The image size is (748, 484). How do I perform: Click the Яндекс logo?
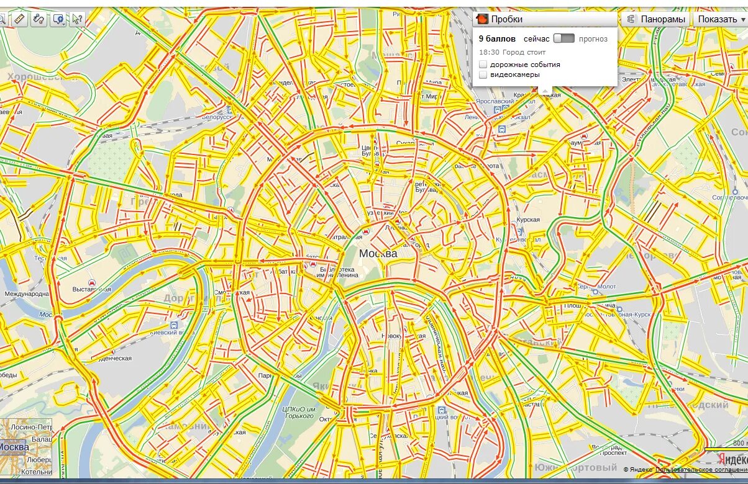733,459
